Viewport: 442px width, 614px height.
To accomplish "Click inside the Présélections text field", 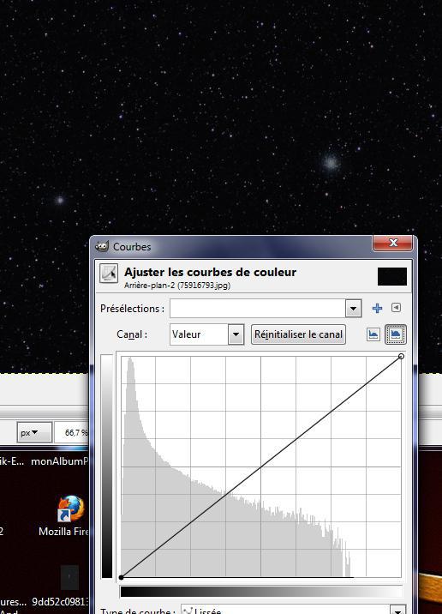I will pos(258,309).
